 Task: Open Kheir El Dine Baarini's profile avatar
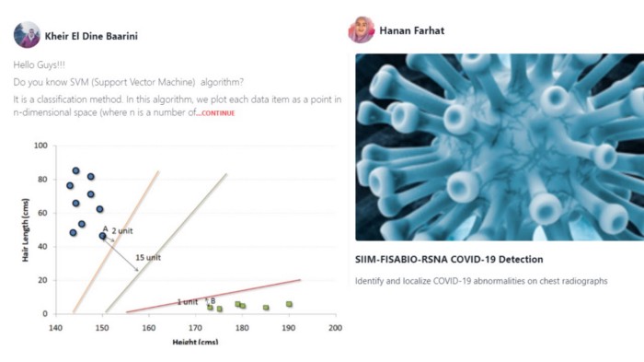coord(27,35)
